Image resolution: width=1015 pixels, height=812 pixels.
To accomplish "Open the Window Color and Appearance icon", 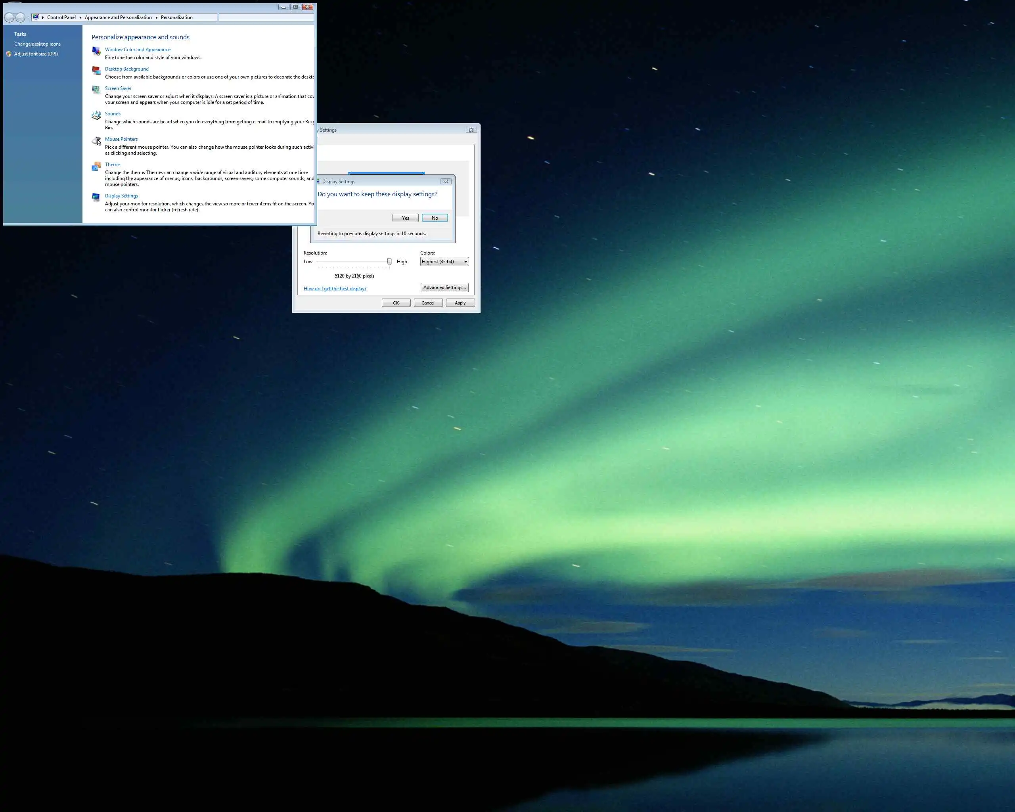I will 96,51.
